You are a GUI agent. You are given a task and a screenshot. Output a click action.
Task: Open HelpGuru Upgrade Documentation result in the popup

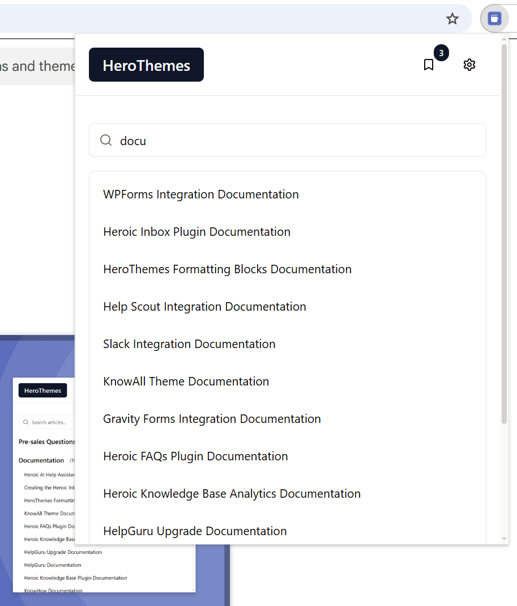click(x=195, y=531)
